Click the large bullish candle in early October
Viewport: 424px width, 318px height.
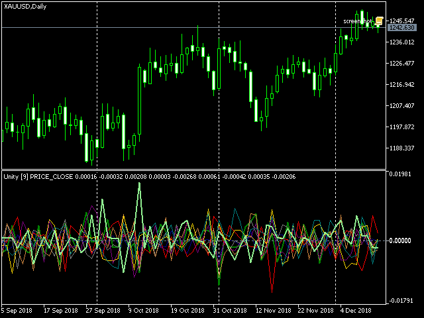click(140, 101)
